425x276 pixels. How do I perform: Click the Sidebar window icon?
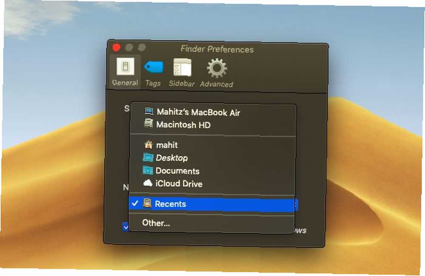click(182, 67)
